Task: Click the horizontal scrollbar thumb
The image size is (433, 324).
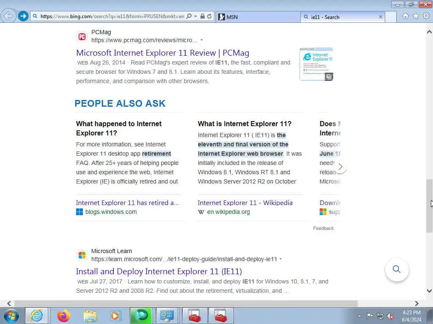Action: coord(186,303)
